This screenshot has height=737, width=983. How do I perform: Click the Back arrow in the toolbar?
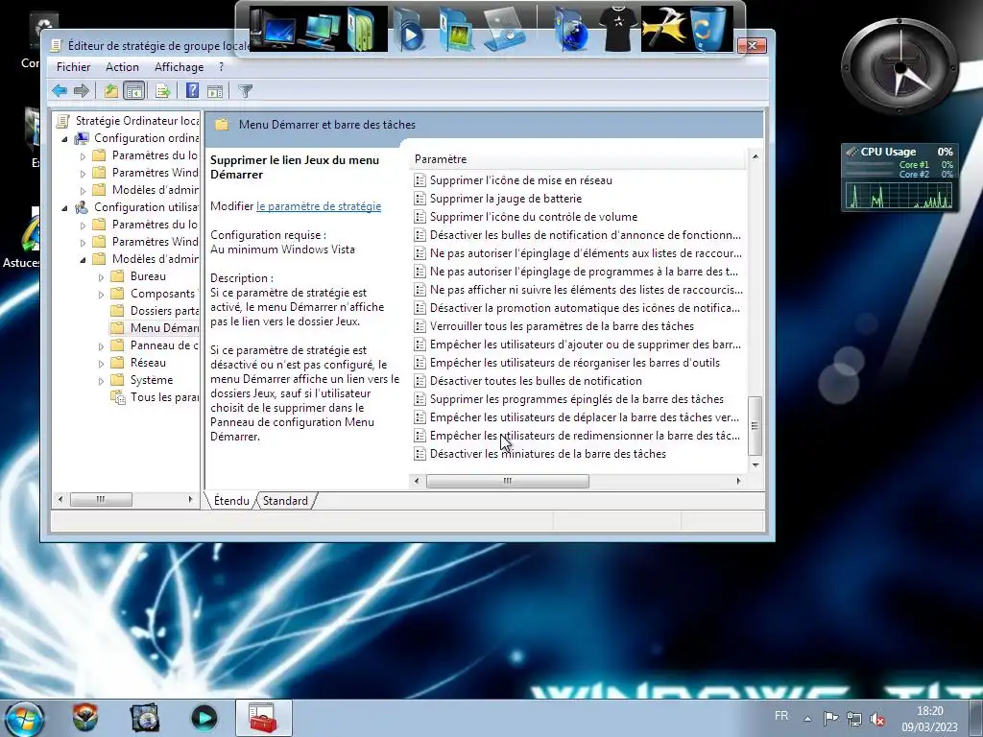pyautogui.click(x=60, y=91)
